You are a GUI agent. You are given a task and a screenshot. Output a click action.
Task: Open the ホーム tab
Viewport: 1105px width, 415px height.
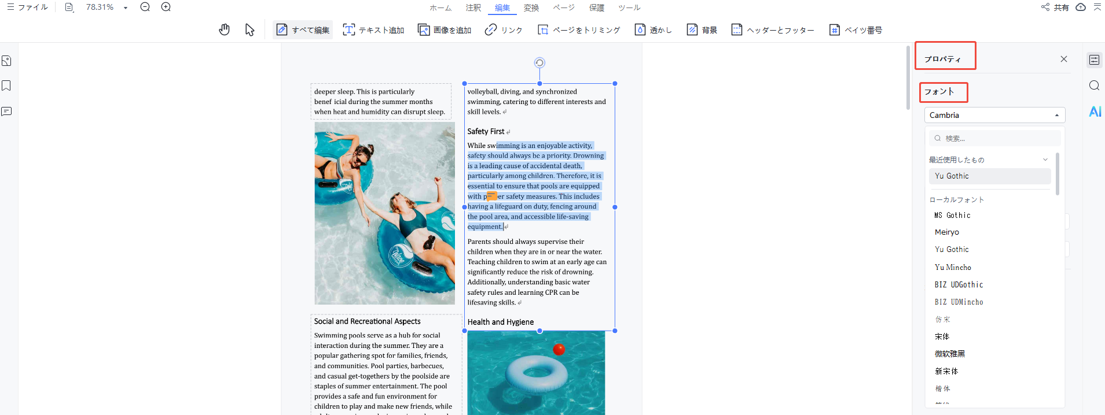pyautogui.click(x=440, y=8)
